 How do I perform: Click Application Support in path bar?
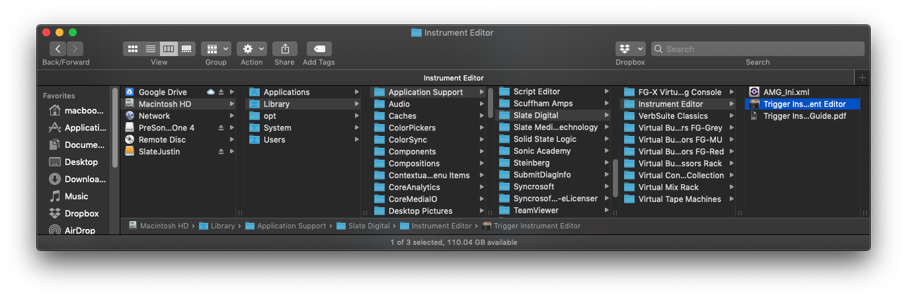tap(286, 226)
